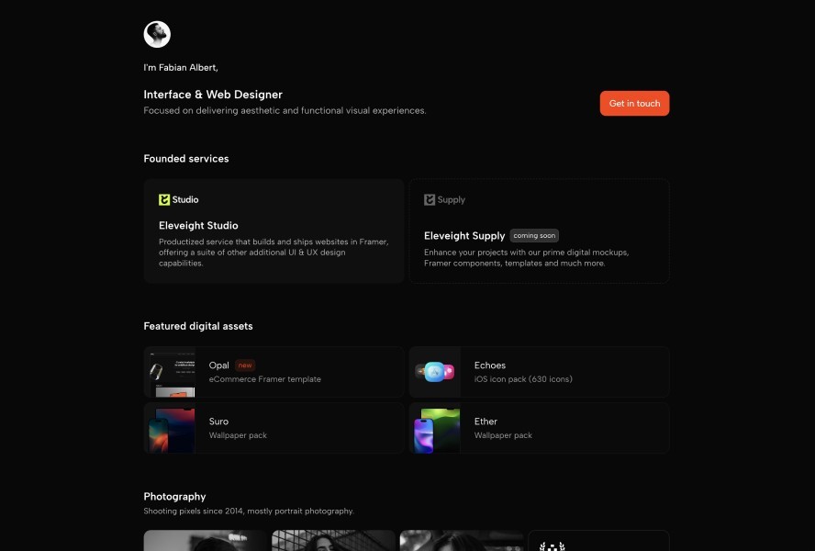Click the Featured digital assets heading
This screenshot has width=815, height=551.
[x=198, y=326]
